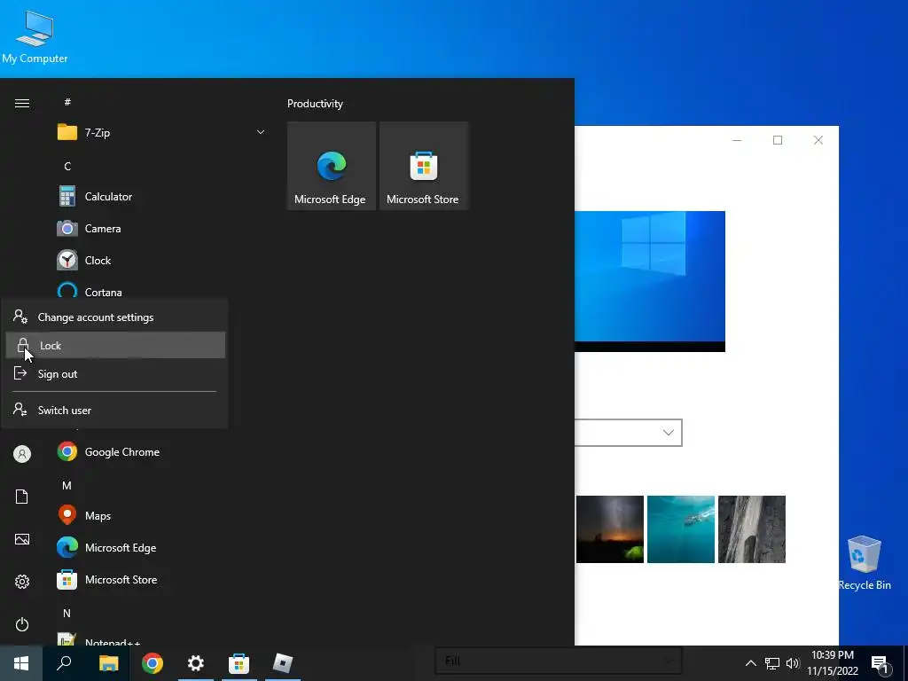Viewport: 908px width, 681px height.
Task: Click the Windows Start button
Action: (x=21, y=663)
